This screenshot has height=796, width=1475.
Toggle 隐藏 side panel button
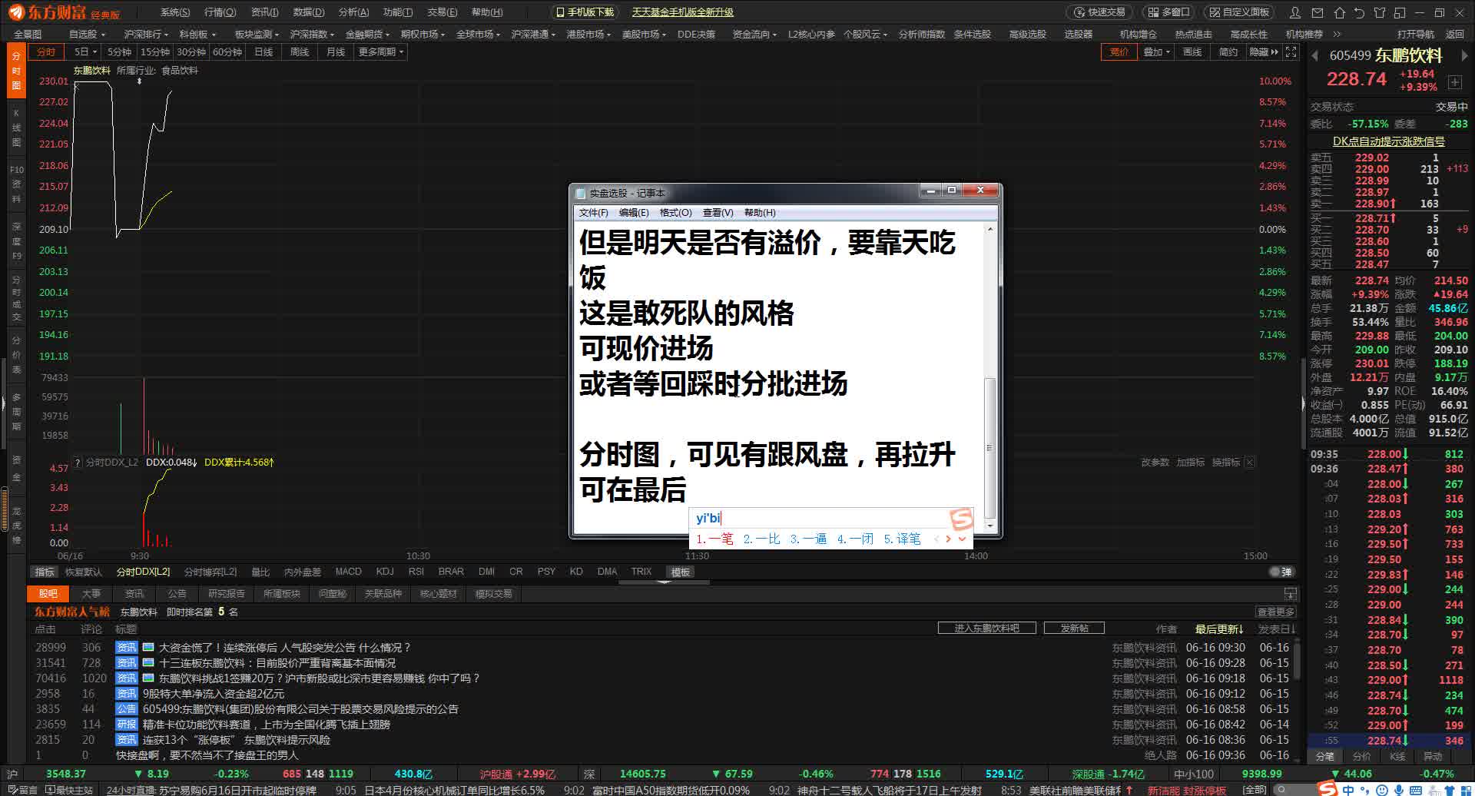(x=1264, y=52)
